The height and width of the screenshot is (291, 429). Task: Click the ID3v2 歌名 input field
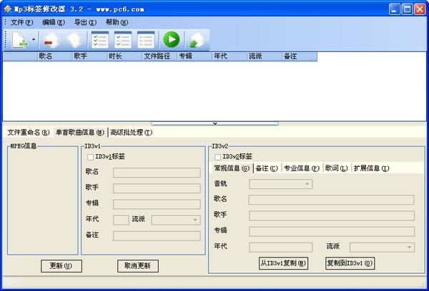point(331,200)
